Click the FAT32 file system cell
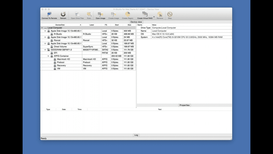 pos(105,53)
